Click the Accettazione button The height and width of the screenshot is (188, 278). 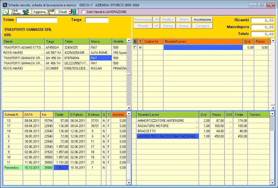pos(202,20)
